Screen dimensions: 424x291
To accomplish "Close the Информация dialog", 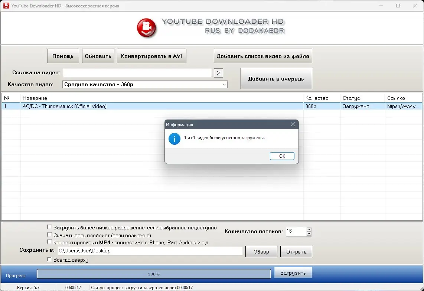I will tap(293, 124).
